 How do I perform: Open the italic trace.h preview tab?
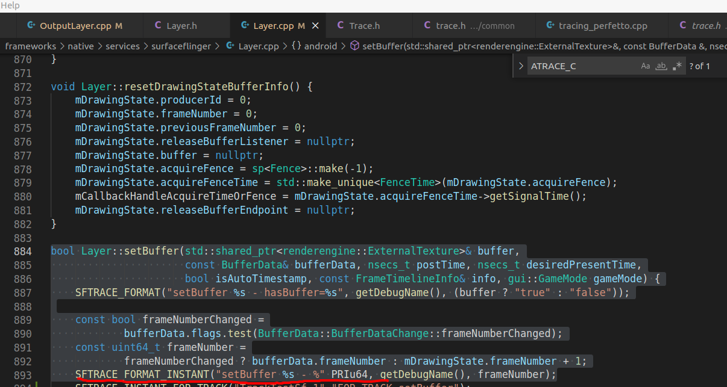pos(705,26)
